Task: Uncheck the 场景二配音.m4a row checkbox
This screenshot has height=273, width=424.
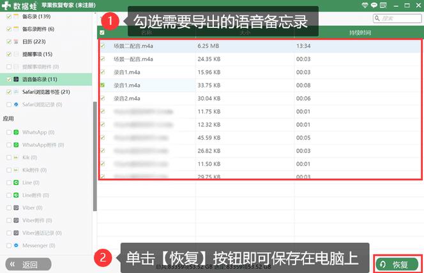Action: pos(103,46)
